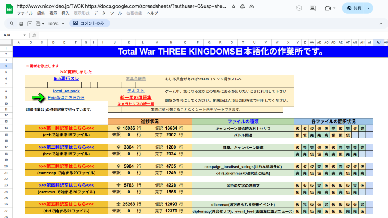
Task: Select the 金色の文字の説明文 cell
Action: [243, 186]
